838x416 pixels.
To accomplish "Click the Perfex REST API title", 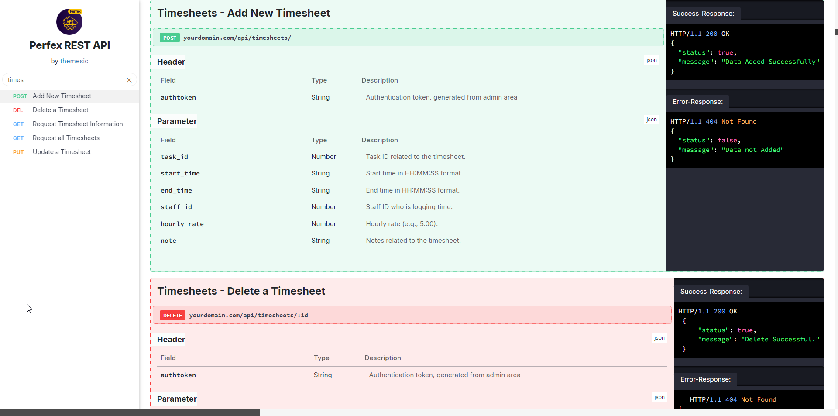I will click(69, 45).
